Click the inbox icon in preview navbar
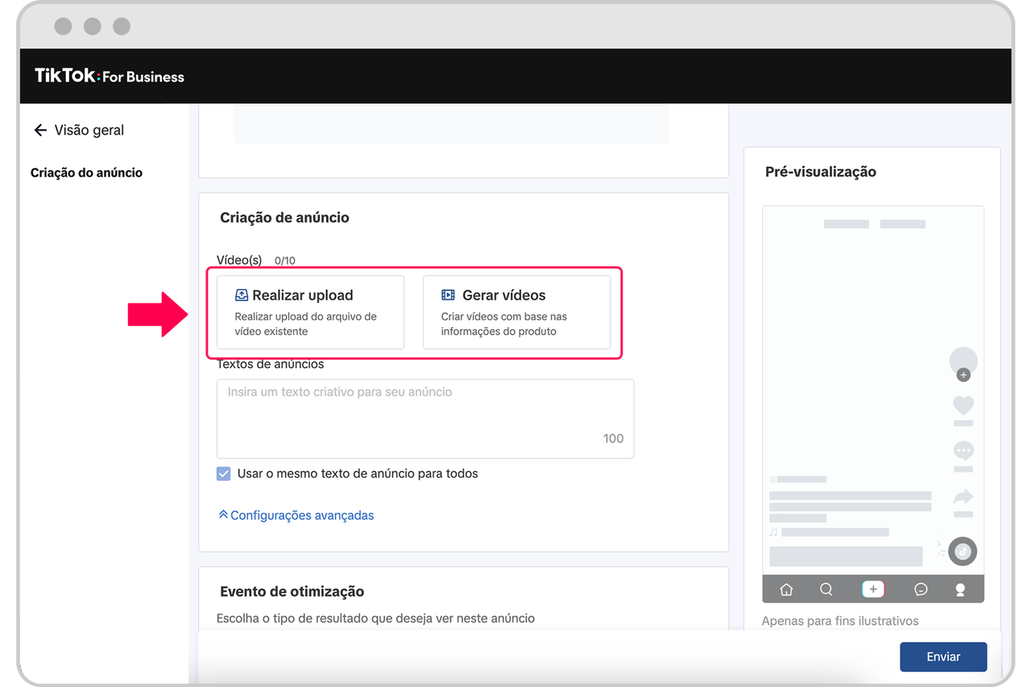This screenshot has width=1031, height=687. 921,590
